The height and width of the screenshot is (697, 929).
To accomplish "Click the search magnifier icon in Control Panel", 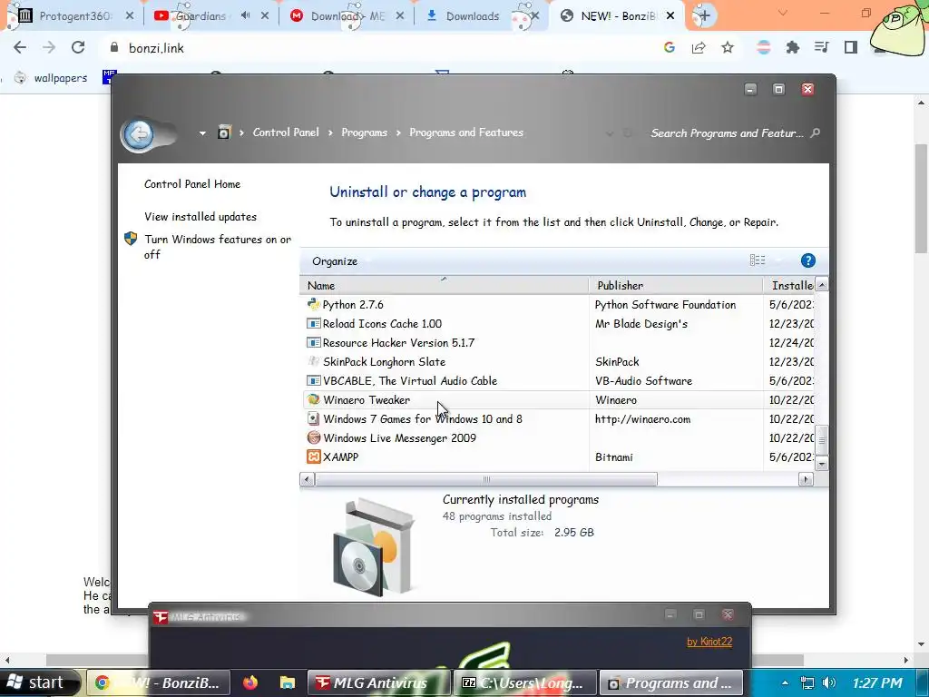I will click(x=816, y=133).
